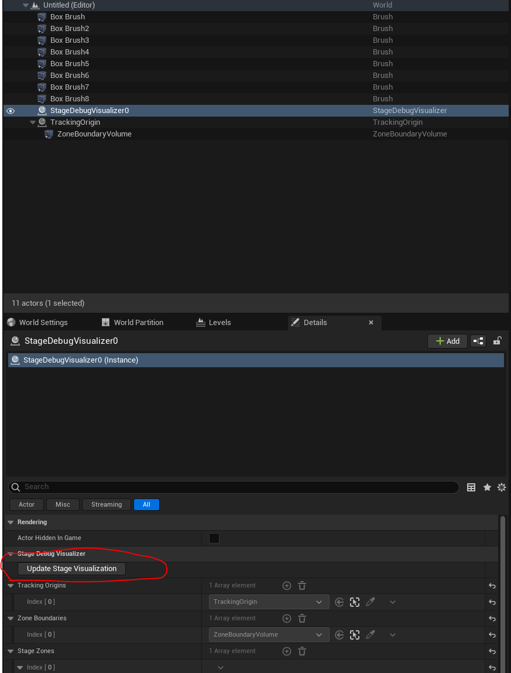Viewport: 511px width, 673px height.
Task: Toggle the Actor Hidden In Game checkbox
Action: pyautogui.click(x=214, y=538)
